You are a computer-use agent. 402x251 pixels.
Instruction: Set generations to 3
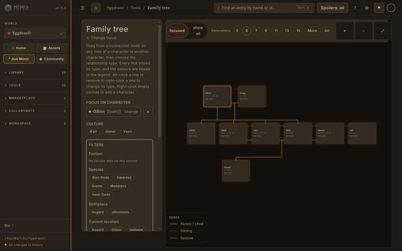click(x=237, y=31)
